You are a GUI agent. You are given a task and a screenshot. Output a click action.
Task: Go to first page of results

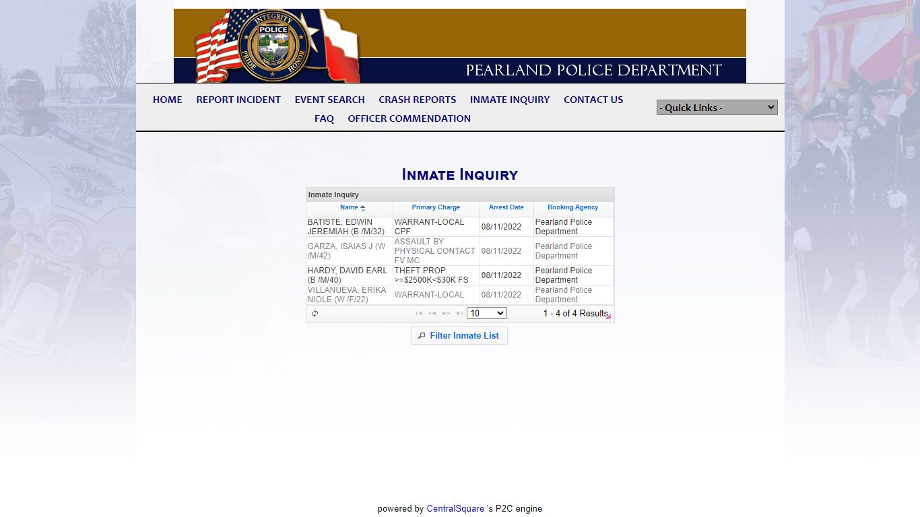click(419, 314)
